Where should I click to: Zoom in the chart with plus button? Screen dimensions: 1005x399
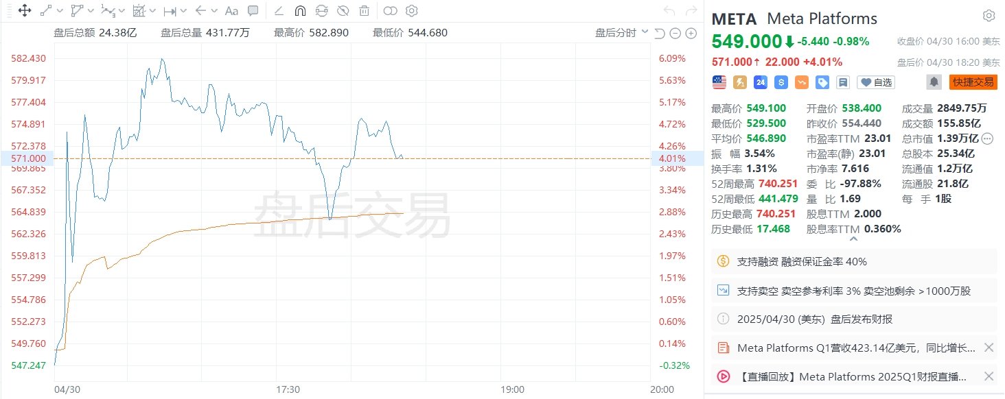click(x=691, y=34)
